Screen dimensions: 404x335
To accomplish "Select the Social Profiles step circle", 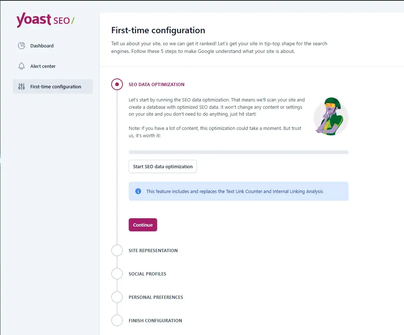I will (117, 274).
